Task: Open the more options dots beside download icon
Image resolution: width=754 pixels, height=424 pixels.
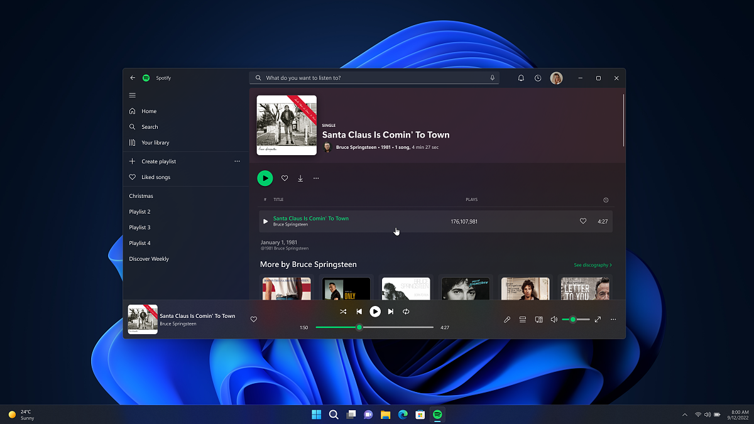Action: click(x=316, y=178)
